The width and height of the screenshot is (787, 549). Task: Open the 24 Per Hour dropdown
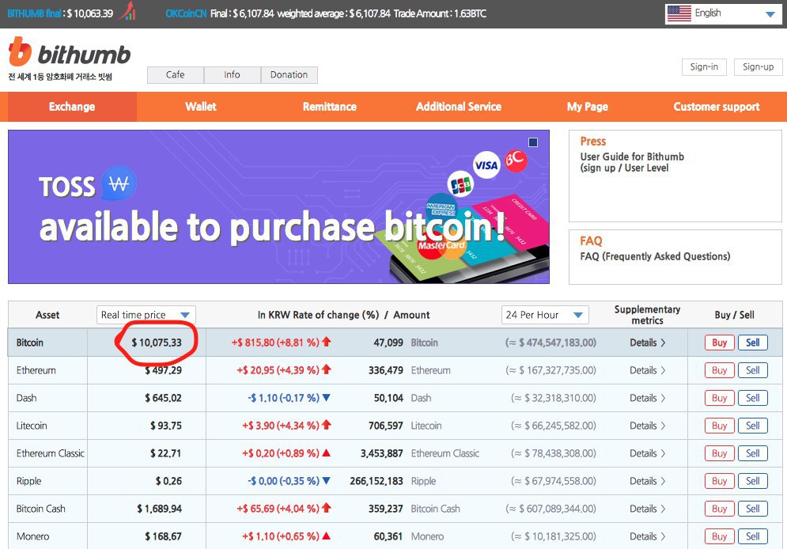tap(545, 315)
